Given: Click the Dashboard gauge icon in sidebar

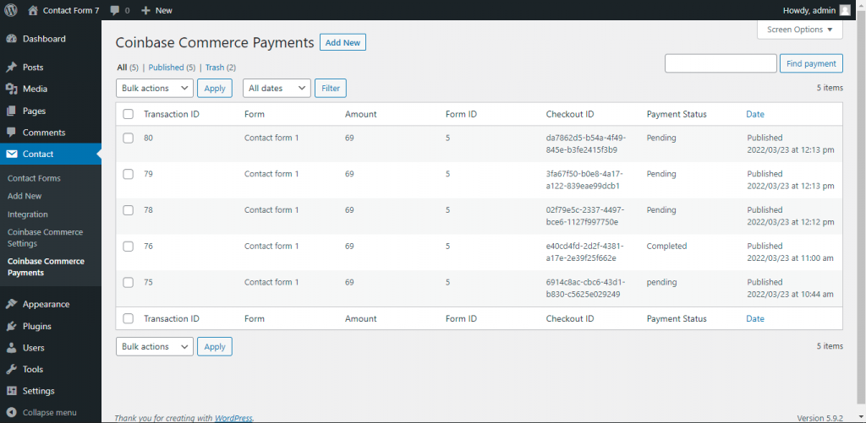Looking at the screenshot, I should 11,39.
